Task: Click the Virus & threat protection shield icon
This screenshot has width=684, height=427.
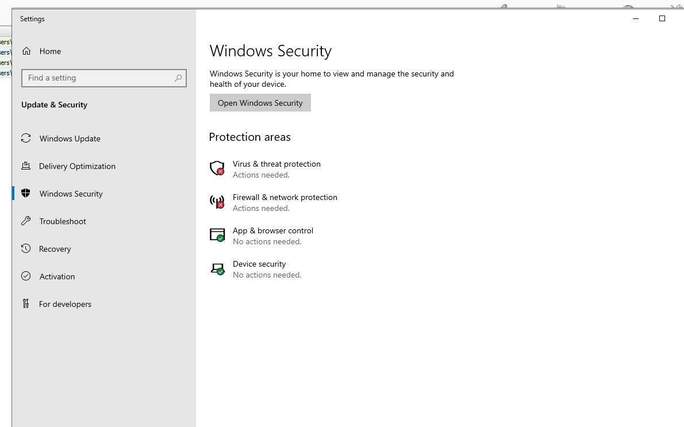Action: coord(217,168)
